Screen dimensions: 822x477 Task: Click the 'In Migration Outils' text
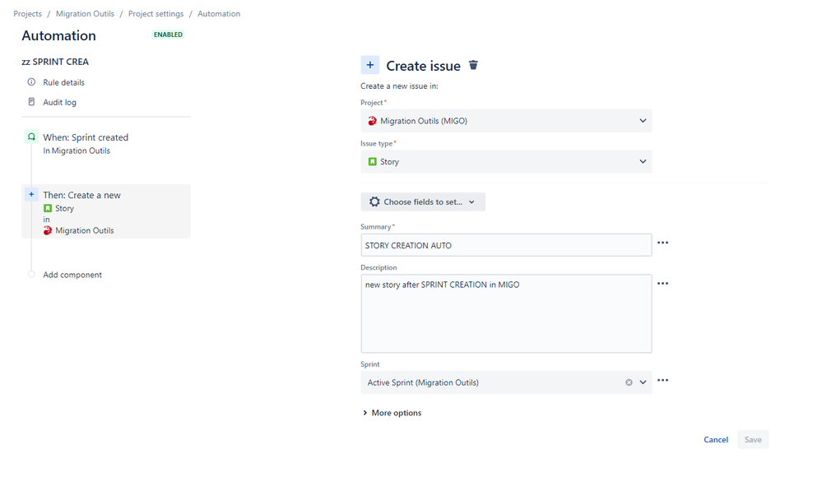click(x=77, y=151)
